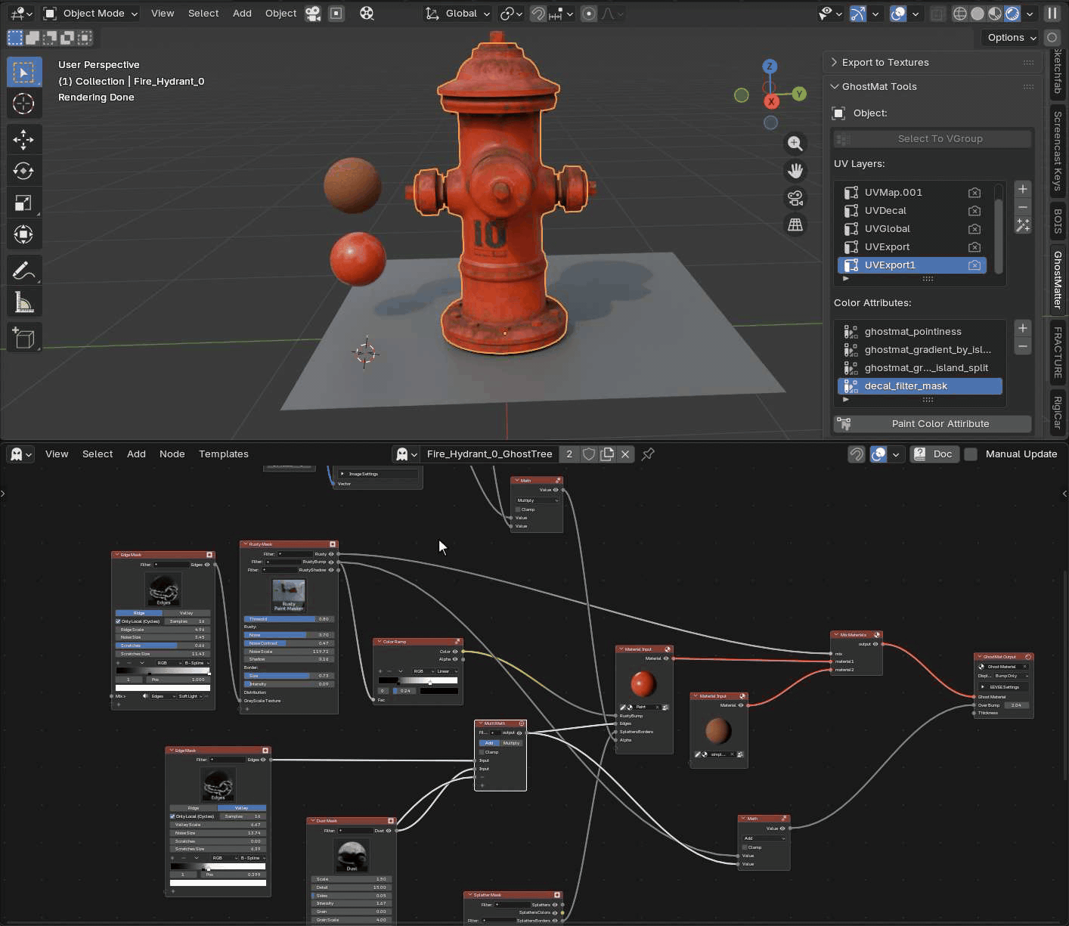Switch to orthographic grid view icon

coord(795,225)
